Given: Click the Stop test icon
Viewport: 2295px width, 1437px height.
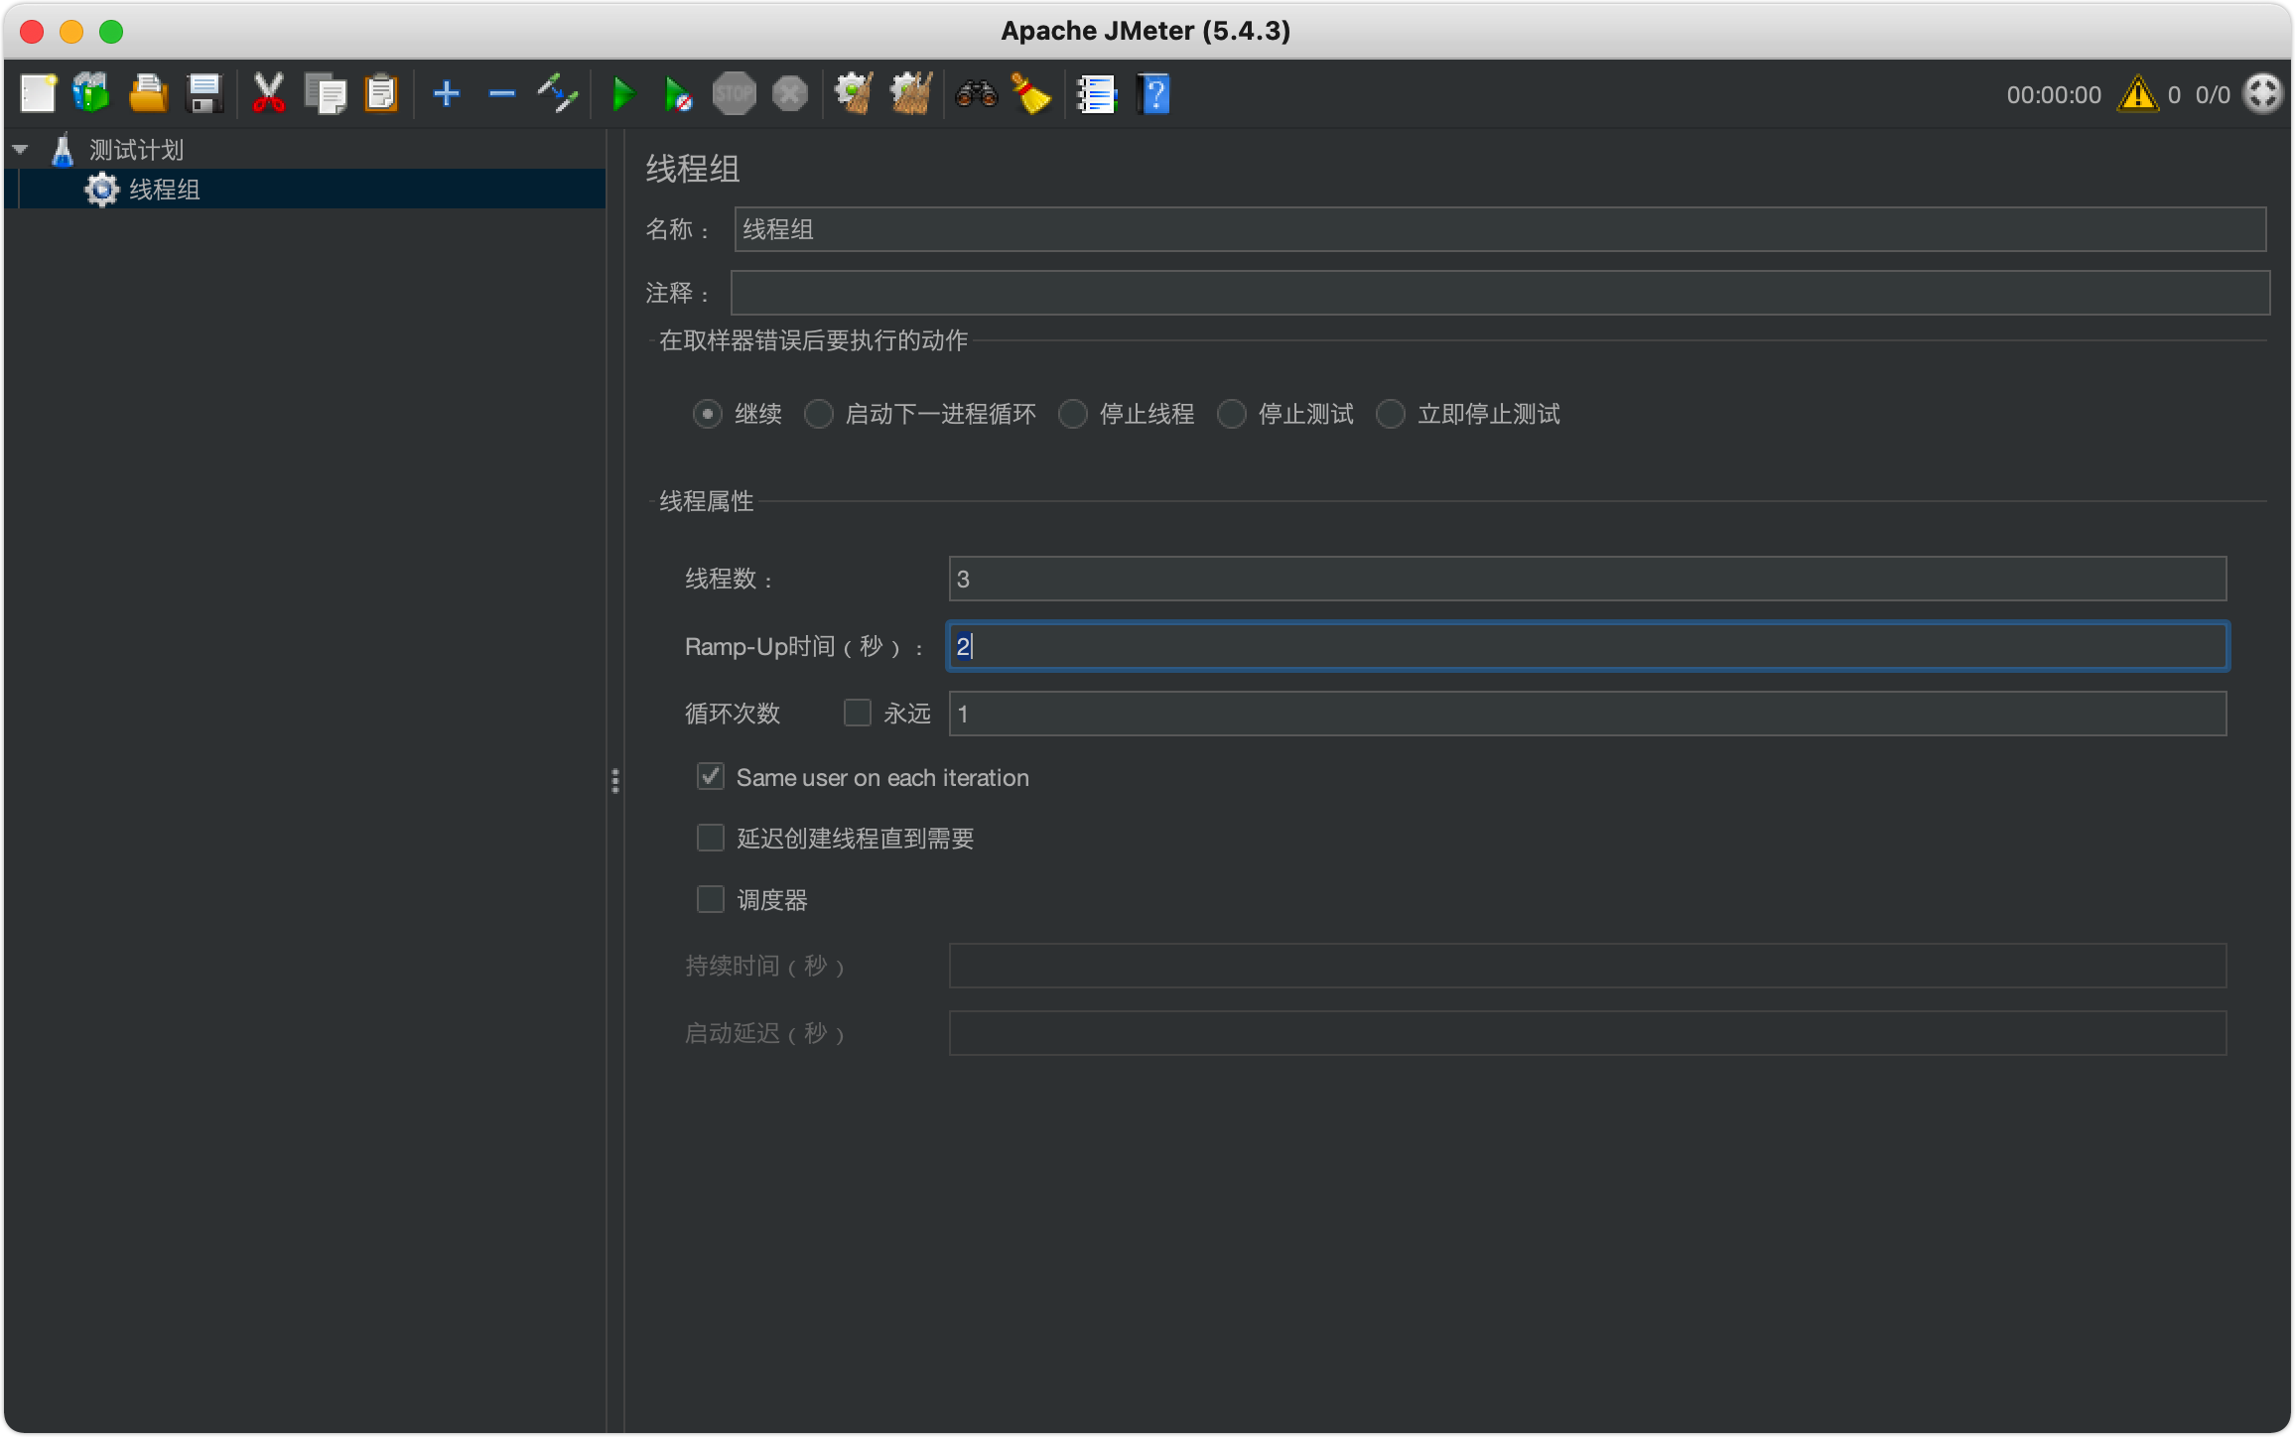Looking at the screenshot, I should (x=735, y=94).
